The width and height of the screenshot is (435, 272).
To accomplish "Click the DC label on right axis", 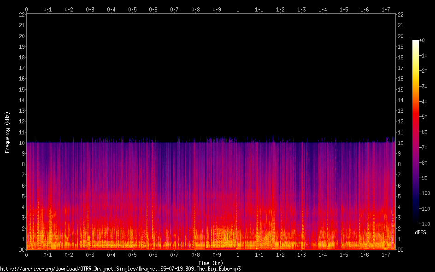I will (x=400, y=250).
